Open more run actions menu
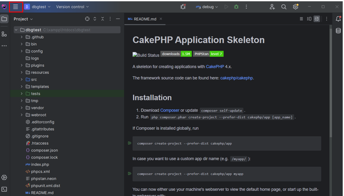 coord(246,7)
